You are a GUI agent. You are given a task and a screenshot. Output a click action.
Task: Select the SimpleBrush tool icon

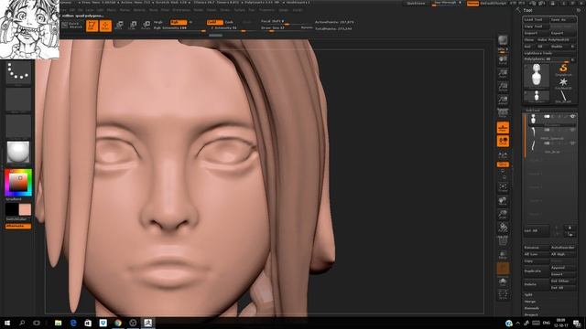[563, 69]
